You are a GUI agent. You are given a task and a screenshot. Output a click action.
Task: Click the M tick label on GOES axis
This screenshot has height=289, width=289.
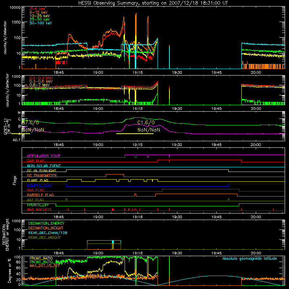point(19,113)
